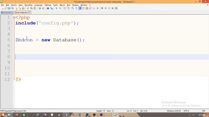Open Find dialog with binoculars icon
The image size is (209, 117).
pos(48,8)
